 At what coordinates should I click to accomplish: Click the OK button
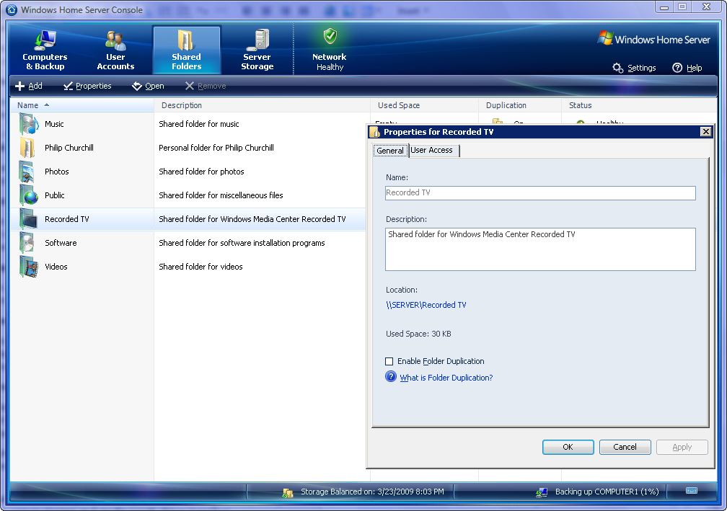(568, 447)
